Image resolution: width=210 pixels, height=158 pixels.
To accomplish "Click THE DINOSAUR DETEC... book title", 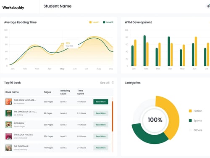I will [x=25, y=112].
